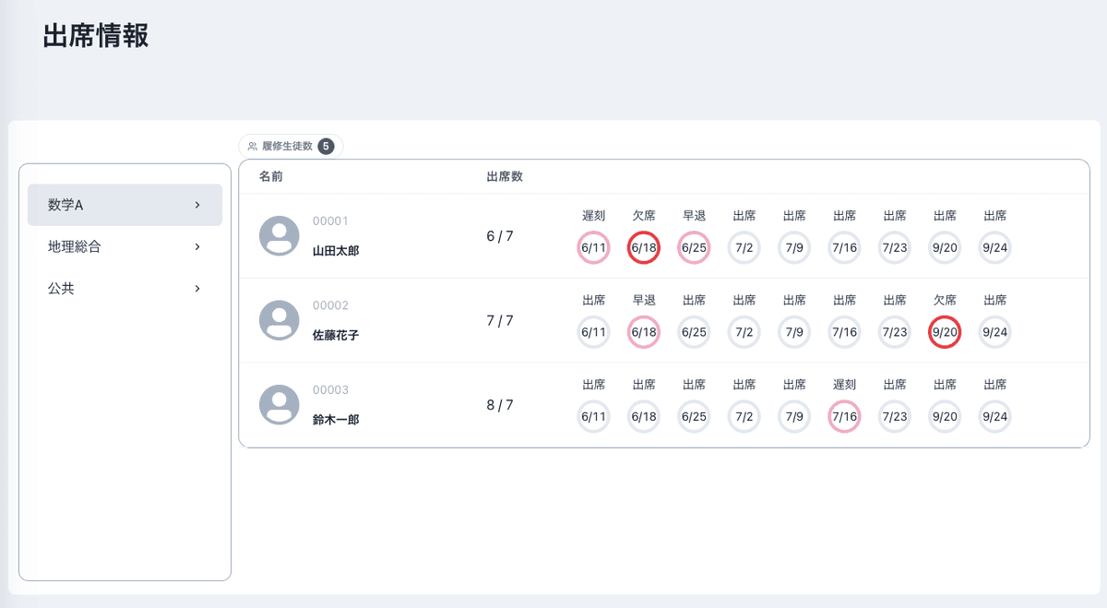1107x608 pixels.
Task: Click 鈴木一郎's avatar icon
Action: (280, 405)
